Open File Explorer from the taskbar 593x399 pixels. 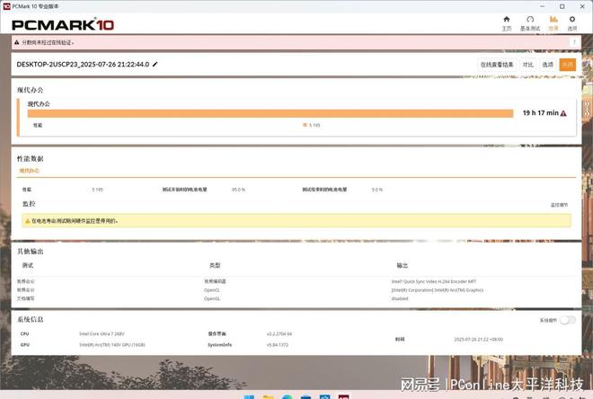[268, 396]
